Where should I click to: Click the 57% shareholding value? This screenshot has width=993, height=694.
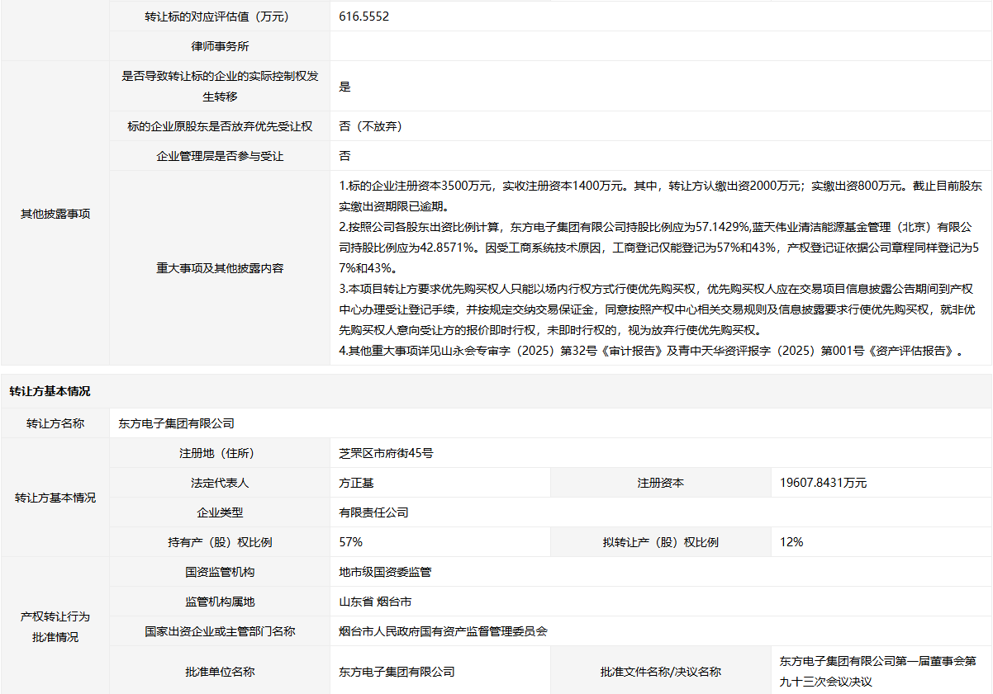click(351, 542)
